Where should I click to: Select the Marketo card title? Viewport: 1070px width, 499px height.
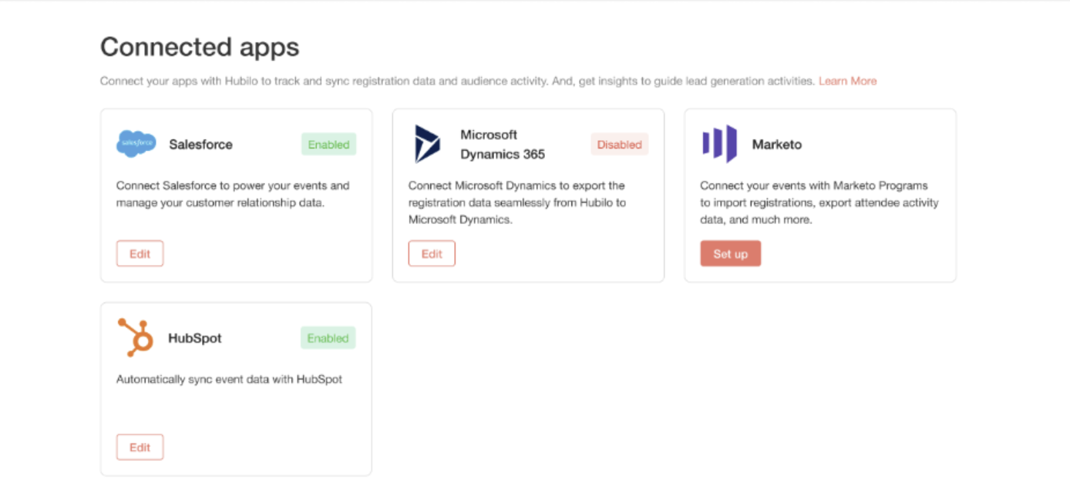coord(777,144)
